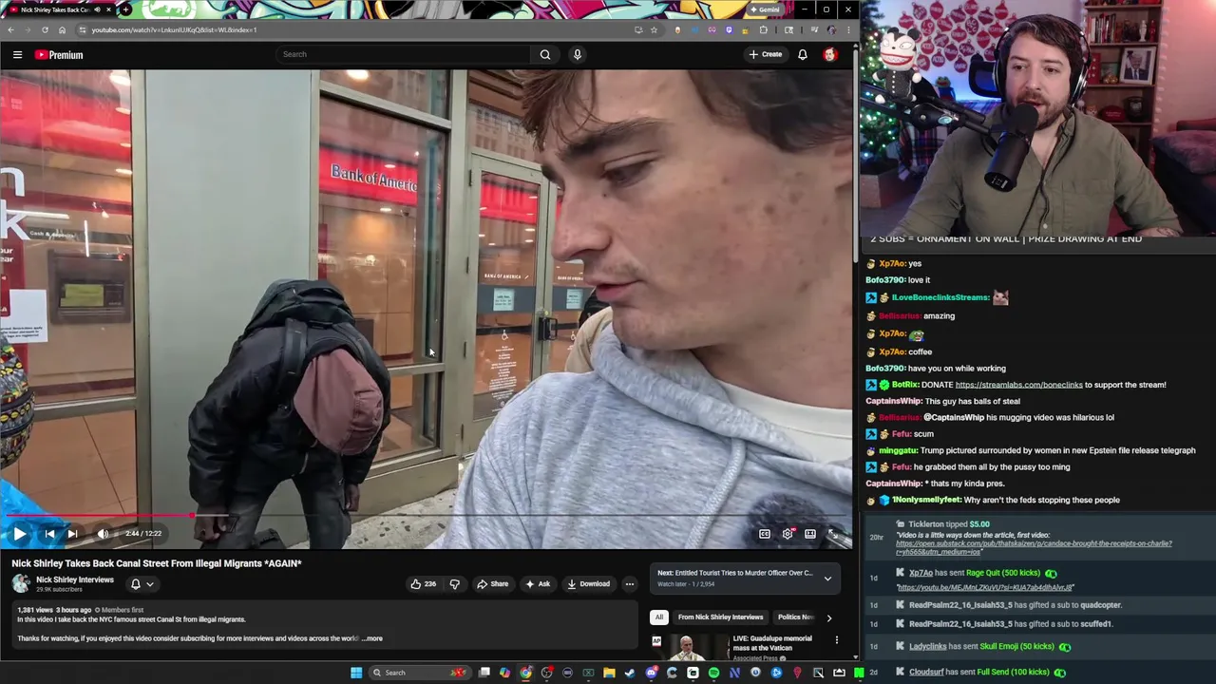Click next video title Entitled Tourist
This screenshot has height=684, width=1216.
[744, 573]
